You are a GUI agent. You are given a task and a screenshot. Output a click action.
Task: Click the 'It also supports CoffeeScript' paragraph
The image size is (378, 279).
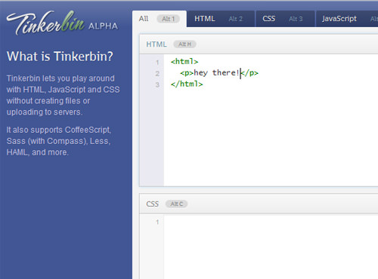coord(59,141)
